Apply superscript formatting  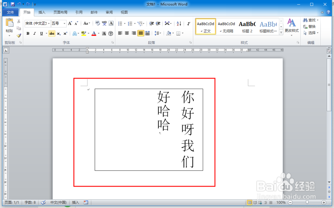[65, 33]
